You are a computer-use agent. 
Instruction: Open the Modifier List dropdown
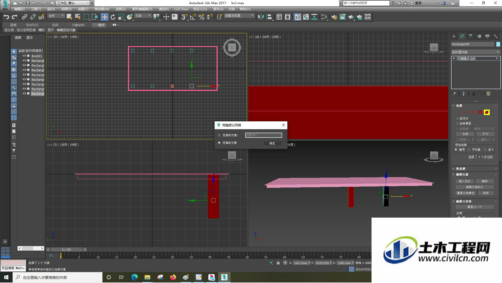(476, 52)
